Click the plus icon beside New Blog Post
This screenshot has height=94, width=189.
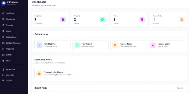tap(39, 45)
